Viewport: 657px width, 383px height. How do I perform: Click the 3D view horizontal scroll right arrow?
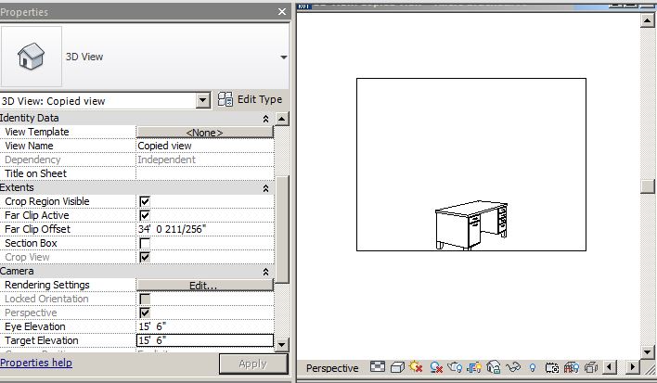click(x=633, y=367)
